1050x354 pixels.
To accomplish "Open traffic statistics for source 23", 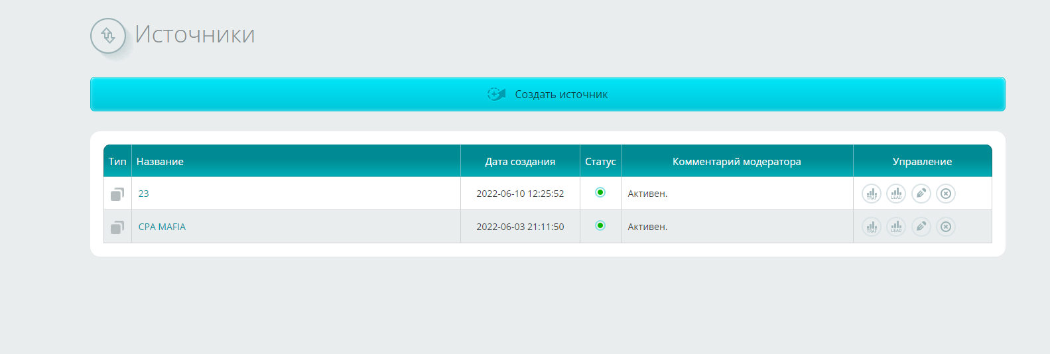I will 871,194.
